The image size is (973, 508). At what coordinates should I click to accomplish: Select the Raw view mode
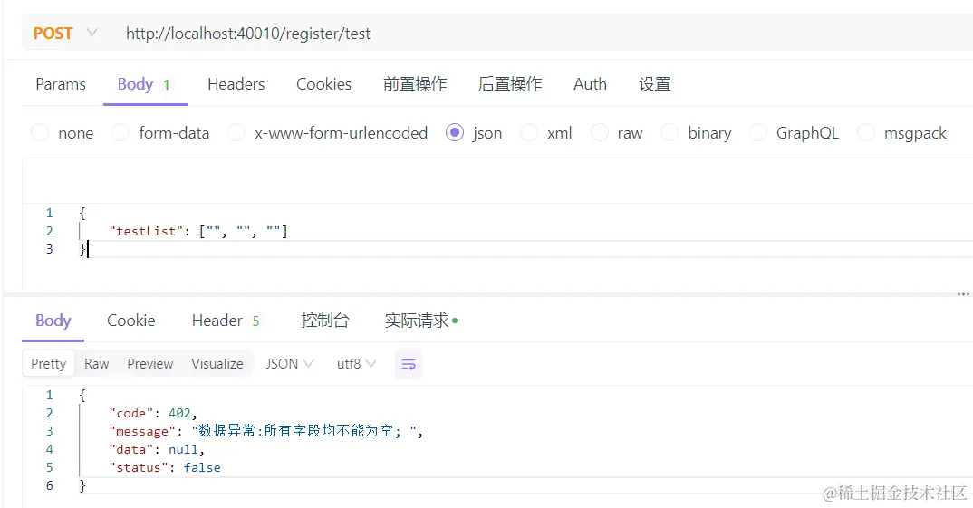click(x=96, y=364)
